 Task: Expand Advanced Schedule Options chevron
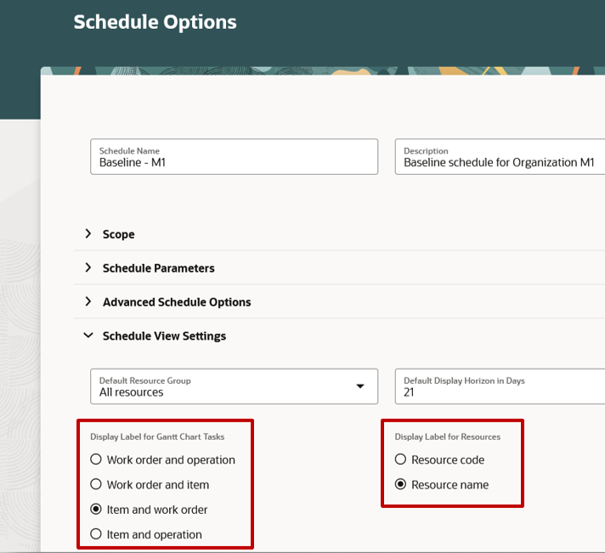[88, 302]
